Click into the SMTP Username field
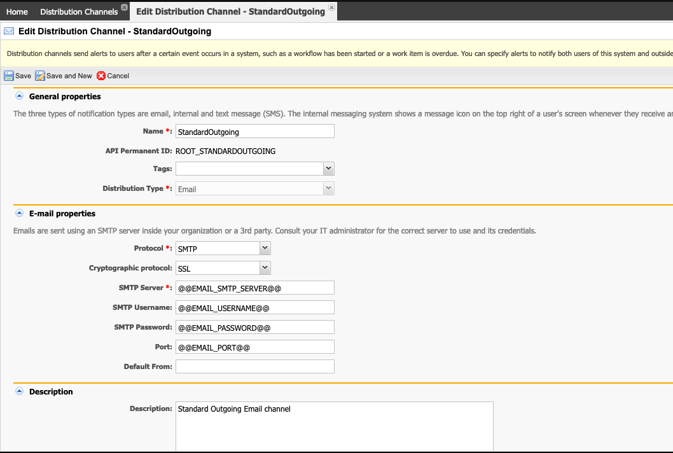Screen dimensions: 673x453 coord(255,307)
